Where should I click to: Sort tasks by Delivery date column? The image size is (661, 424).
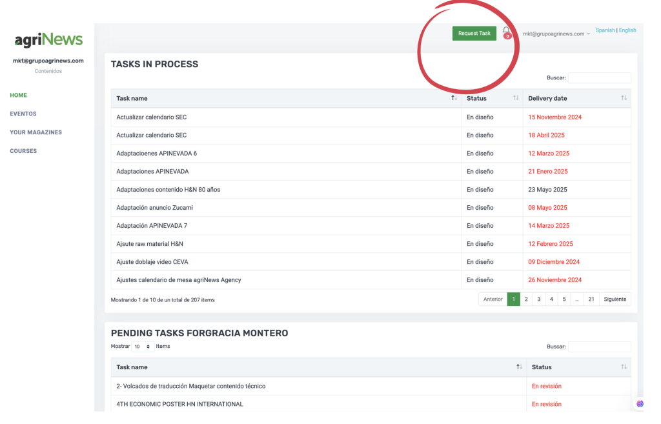pyautogui.click(x=624, y=98)
